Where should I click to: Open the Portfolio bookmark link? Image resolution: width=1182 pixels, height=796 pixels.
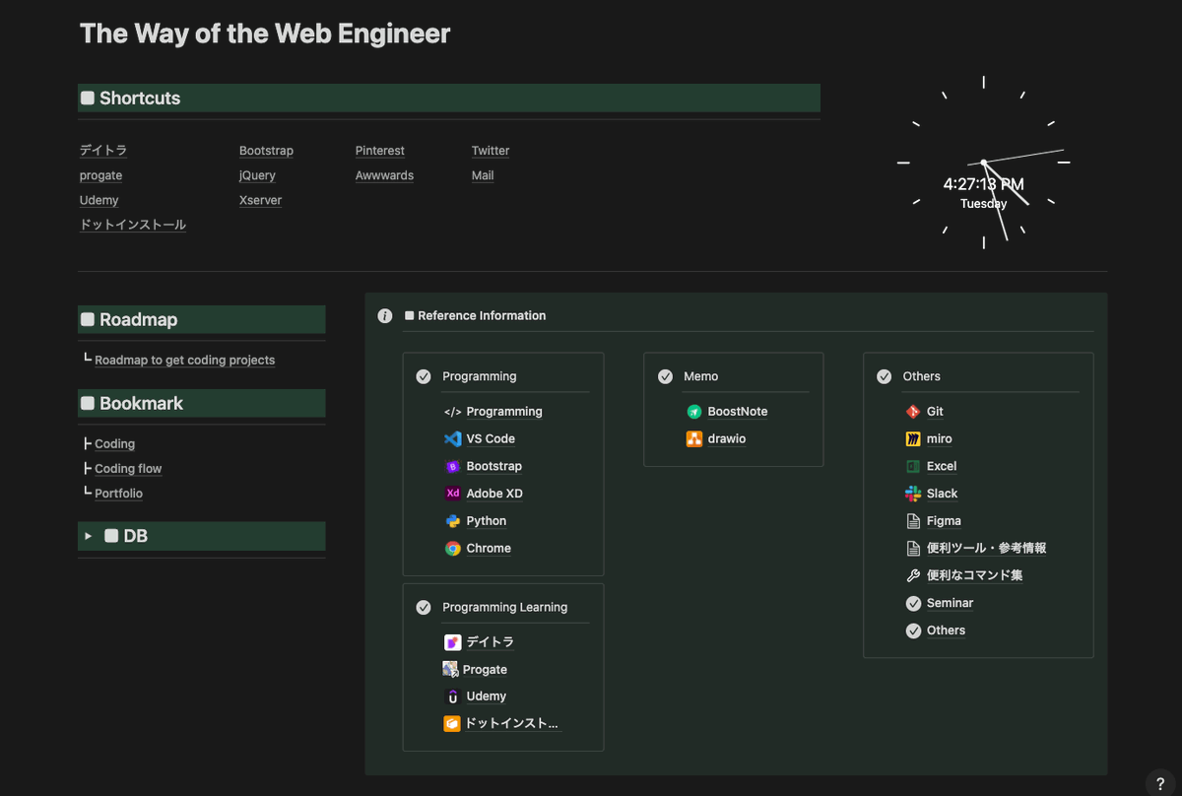[119, 494]
